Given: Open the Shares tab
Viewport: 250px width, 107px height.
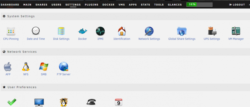Looking at the screenshot, I should point(41,5).
